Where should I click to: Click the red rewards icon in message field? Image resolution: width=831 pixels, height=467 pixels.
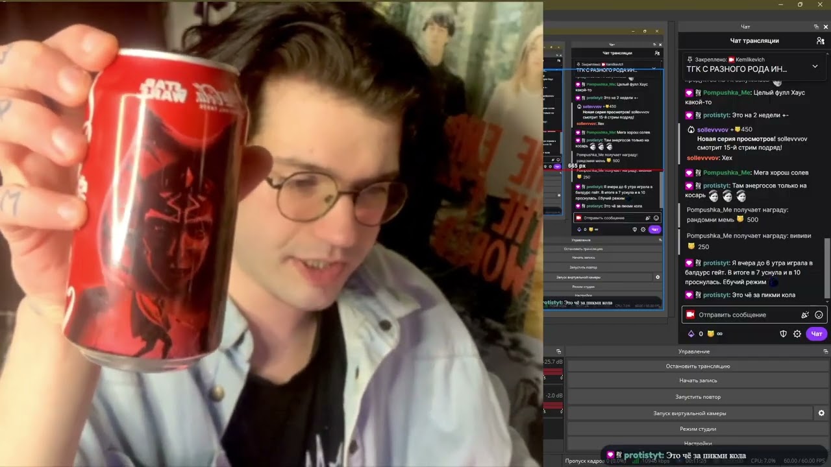(690, 315)
